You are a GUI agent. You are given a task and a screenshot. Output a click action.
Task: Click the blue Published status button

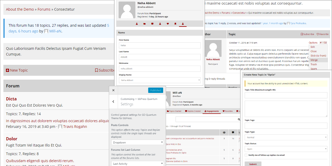(156, 90)
